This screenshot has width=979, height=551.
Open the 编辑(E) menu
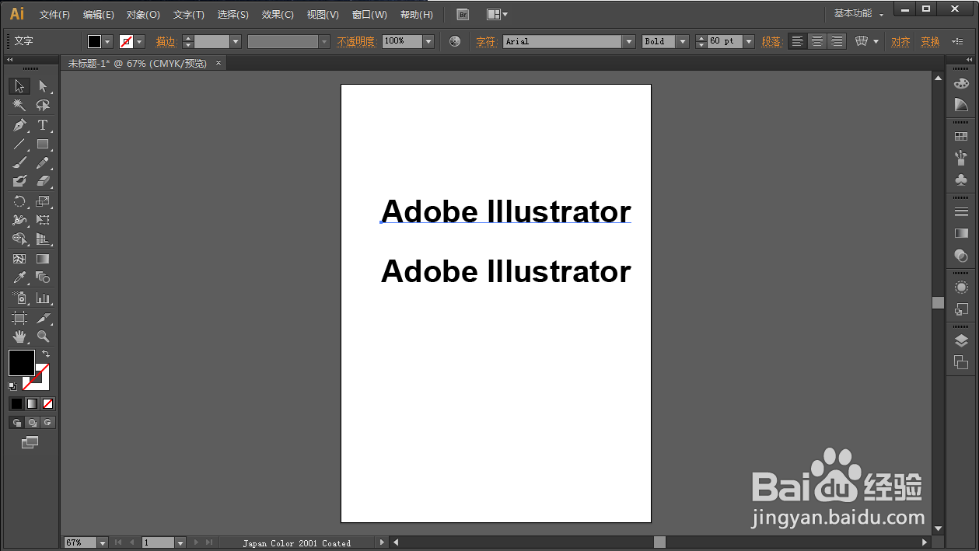(x=99, y=15)
